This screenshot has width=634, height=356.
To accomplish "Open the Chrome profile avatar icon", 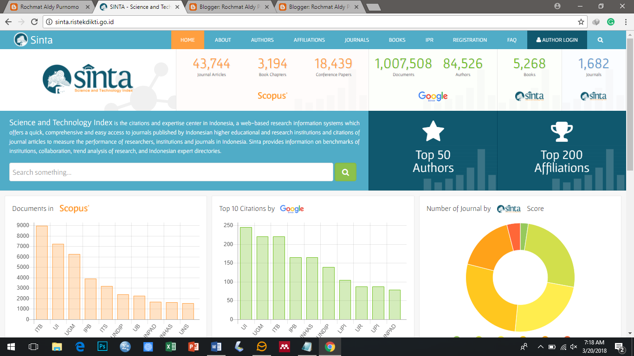I will click(x=557, y=6).
